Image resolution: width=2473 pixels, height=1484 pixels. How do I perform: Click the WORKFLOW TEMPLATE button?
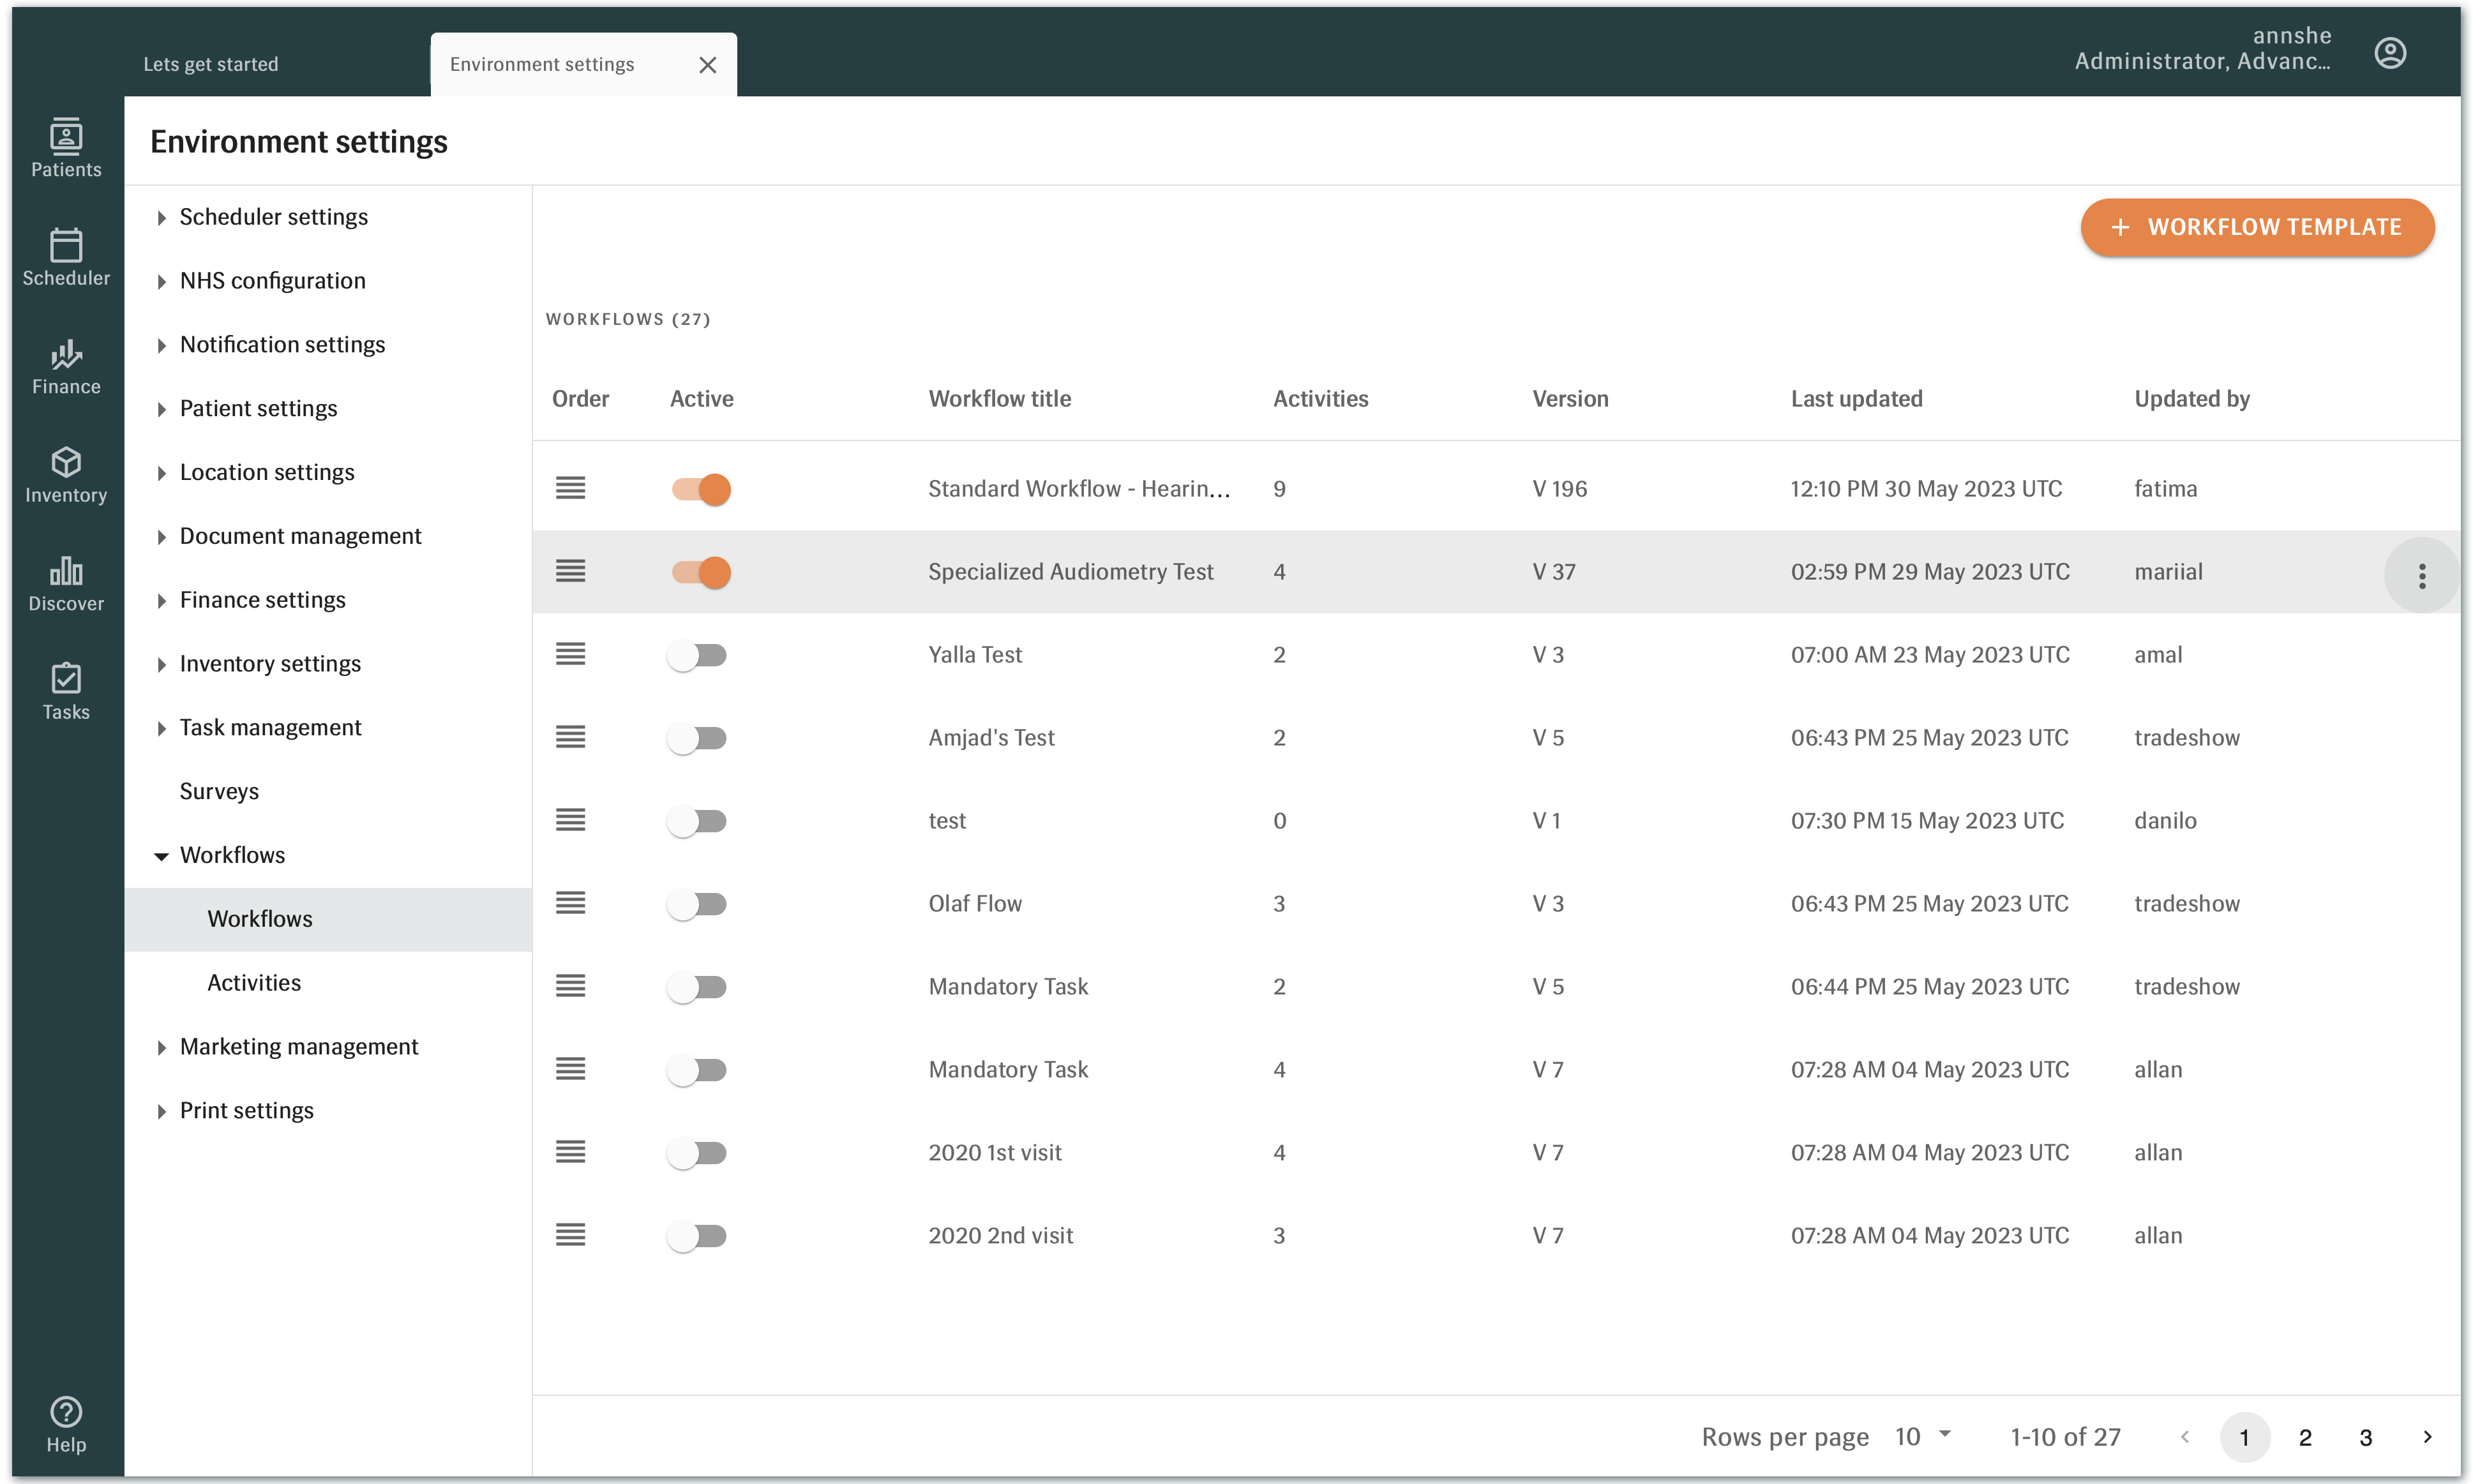point(2257,227)
